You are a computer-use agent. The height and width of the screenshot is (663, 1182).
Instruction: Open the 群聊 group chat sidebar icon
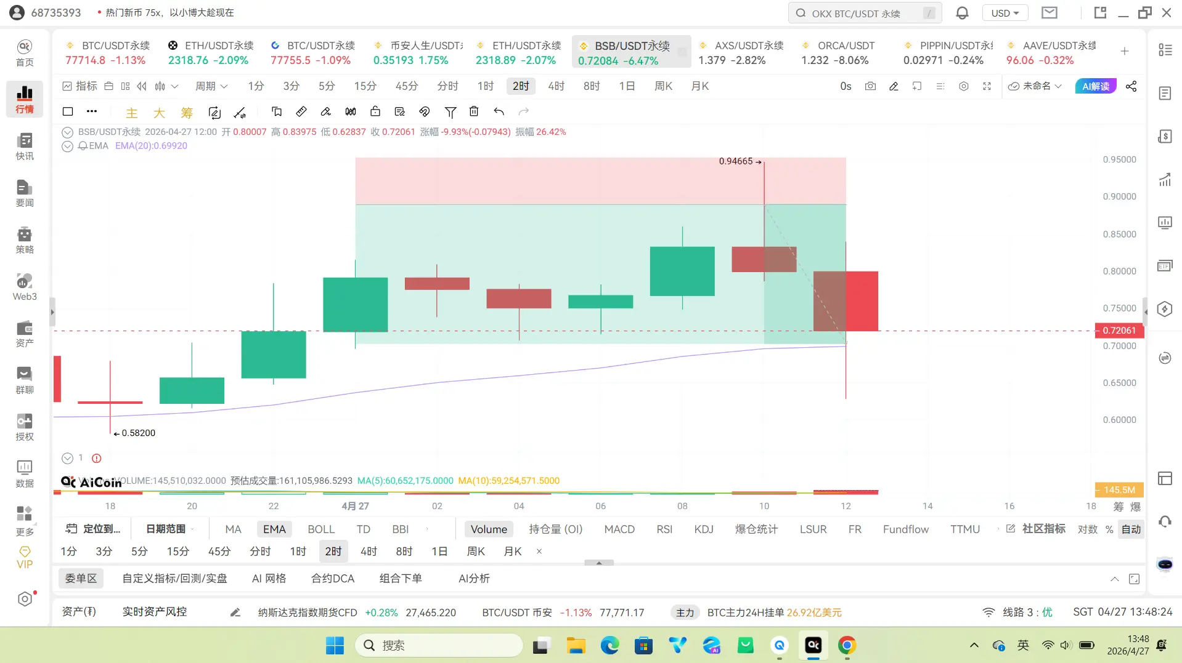click(25, 380)
